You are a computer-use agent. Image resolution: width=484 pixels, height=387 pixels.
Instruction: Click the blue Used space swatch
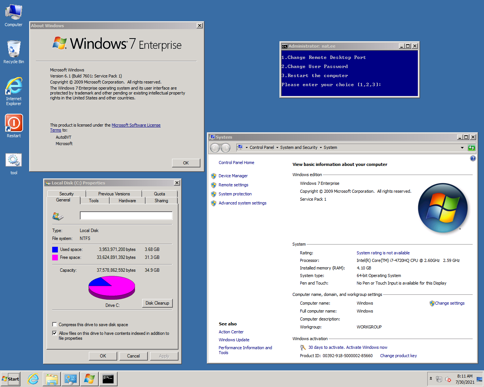pyautogui.click(x=55, y=249)
